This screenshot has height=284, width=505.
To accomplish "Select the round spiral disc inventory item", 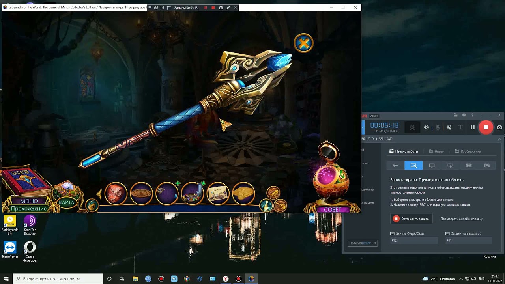I will 141,193.
